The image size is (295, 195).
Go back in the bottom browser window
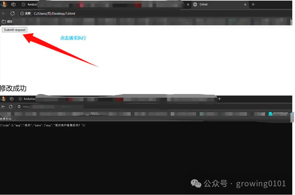(x=3, y=107)
